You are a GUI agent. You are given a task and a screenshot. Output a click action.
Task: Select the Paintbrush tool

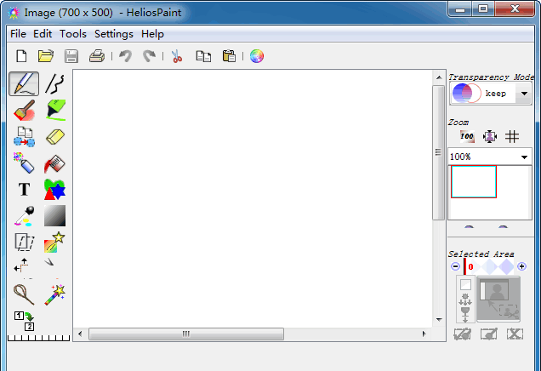(x=25, y=110)
